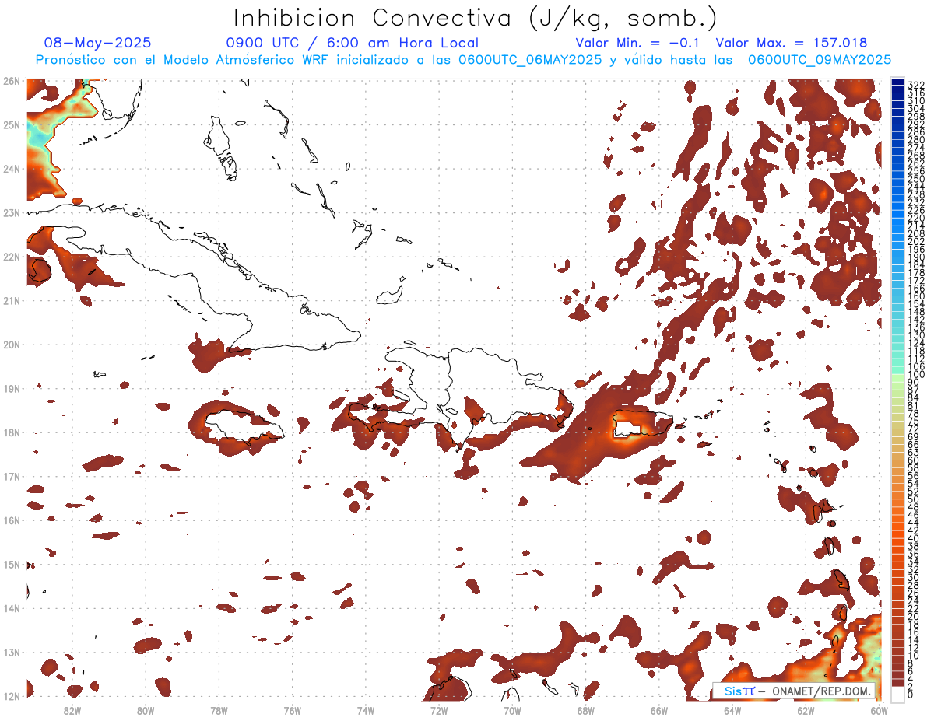This screenshot has height=721, width=934.
Task: Click the "Sistt - ONAMET/REP.DOM." credit label
Action: 795,691
